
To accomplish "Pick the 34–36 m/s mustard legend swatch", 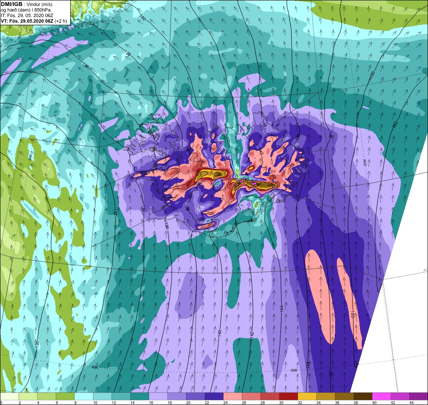I will pos(326,396).
